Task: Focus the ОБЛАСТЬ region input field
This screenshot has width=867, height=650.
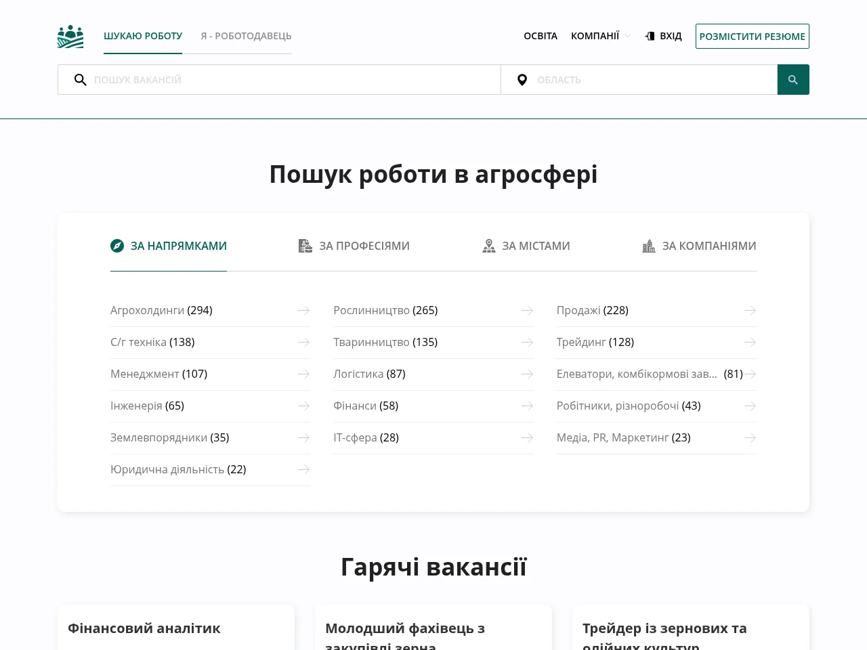Action: pyautogui.click(x=639, y=80)
